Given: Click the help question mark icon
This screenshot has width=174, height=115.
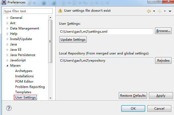Looking at the screenshot, I should pos(9,108).
